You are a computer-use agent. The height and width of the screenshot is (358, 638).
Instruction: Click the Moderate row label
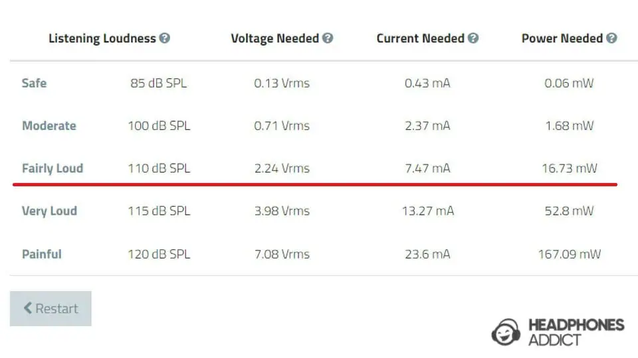tap(49, 126)
